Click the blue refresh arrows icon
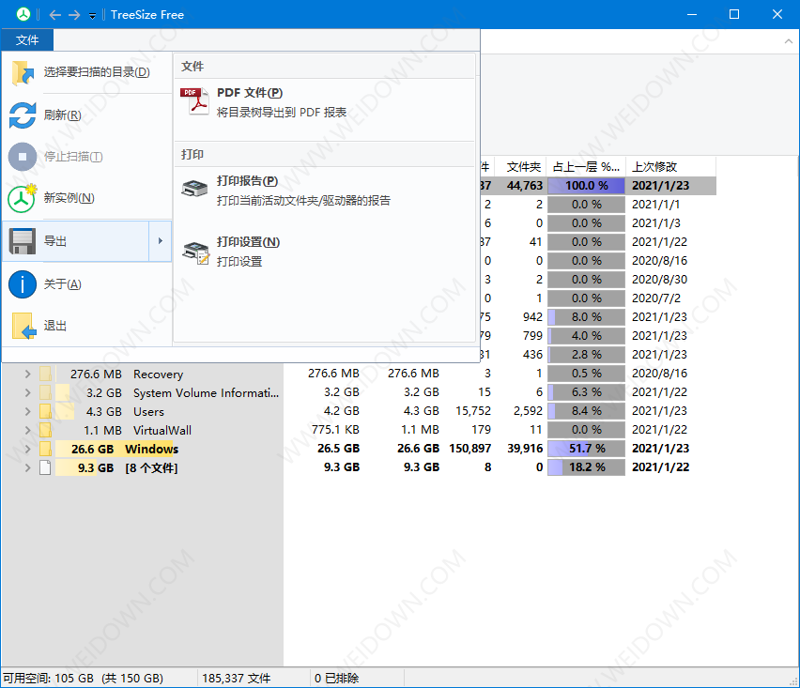 pyautogui.click(x=23, y=115)
